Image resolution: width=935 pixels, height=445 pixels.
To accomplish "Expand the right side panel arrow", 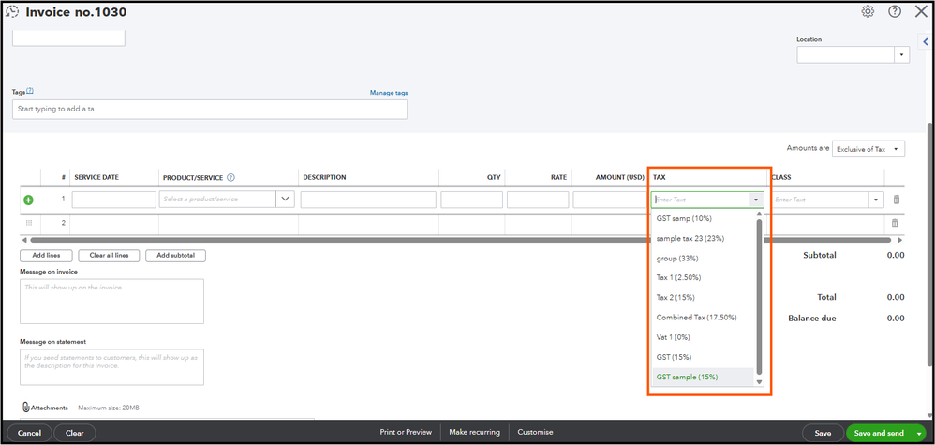I will pyautogui.click(x=926, y=41).
